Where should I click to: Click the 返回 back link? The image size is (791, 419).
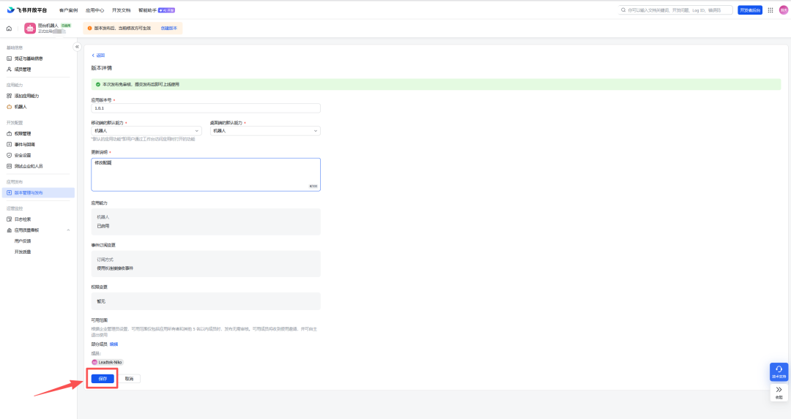tap(98, 56)
